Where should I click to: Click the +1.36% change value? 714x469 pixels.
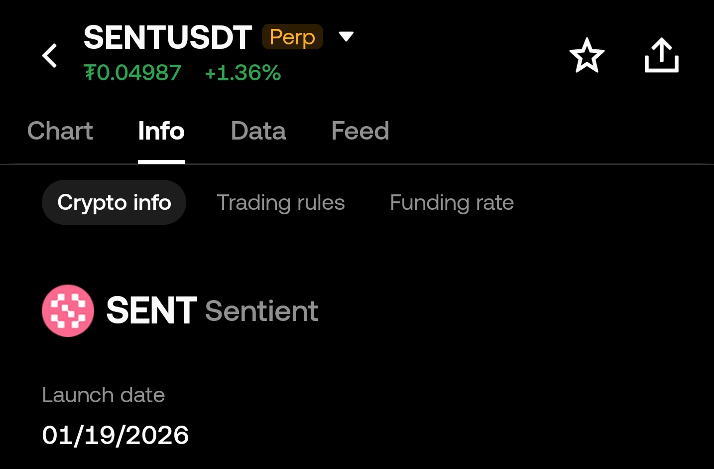pyautogui.click(x=242, y=73)
